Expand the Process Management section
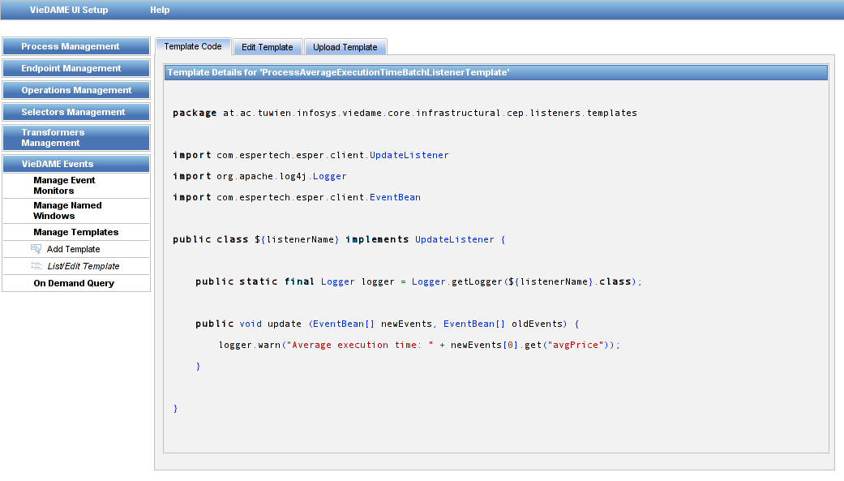This screenshot has width=844, height=481. point(76,46)
